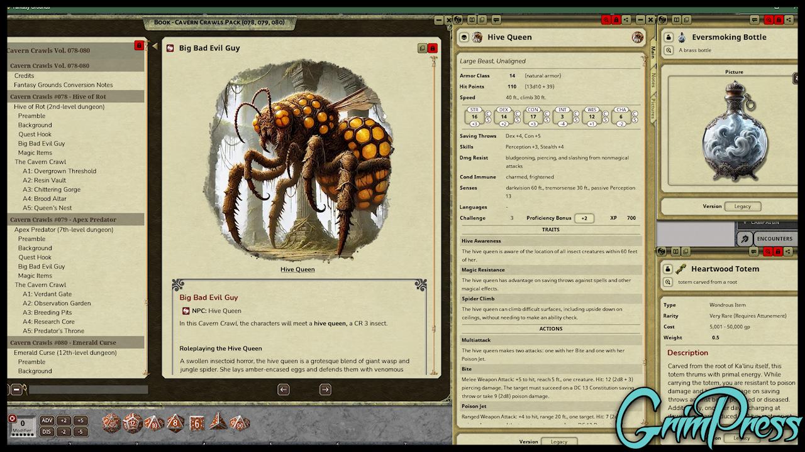This screenshot has width=805, height=452.
Task: Roll the d6 die
Action: [x=197, y=424]
